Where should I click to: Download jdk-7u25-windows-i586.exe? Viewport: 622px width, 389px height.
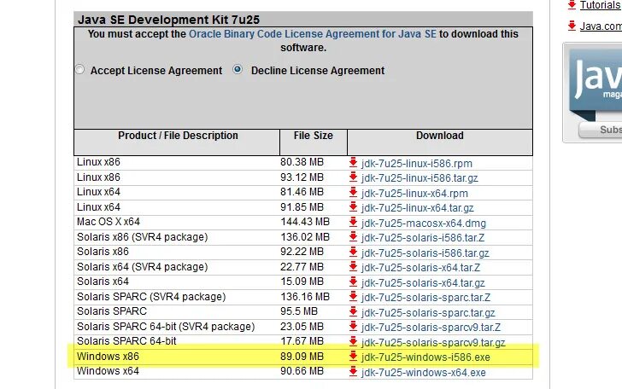(425, 357)
